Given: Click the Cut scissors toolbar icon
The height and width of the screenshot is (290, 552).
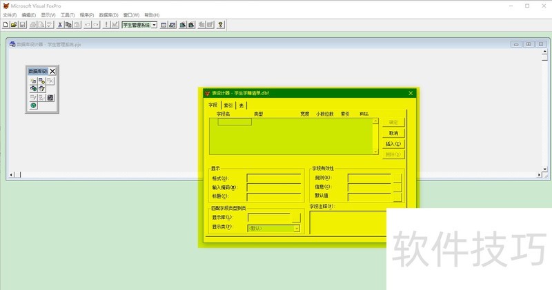Looking at the screenshot, I should pyautogui.click(x=60, y=25).
